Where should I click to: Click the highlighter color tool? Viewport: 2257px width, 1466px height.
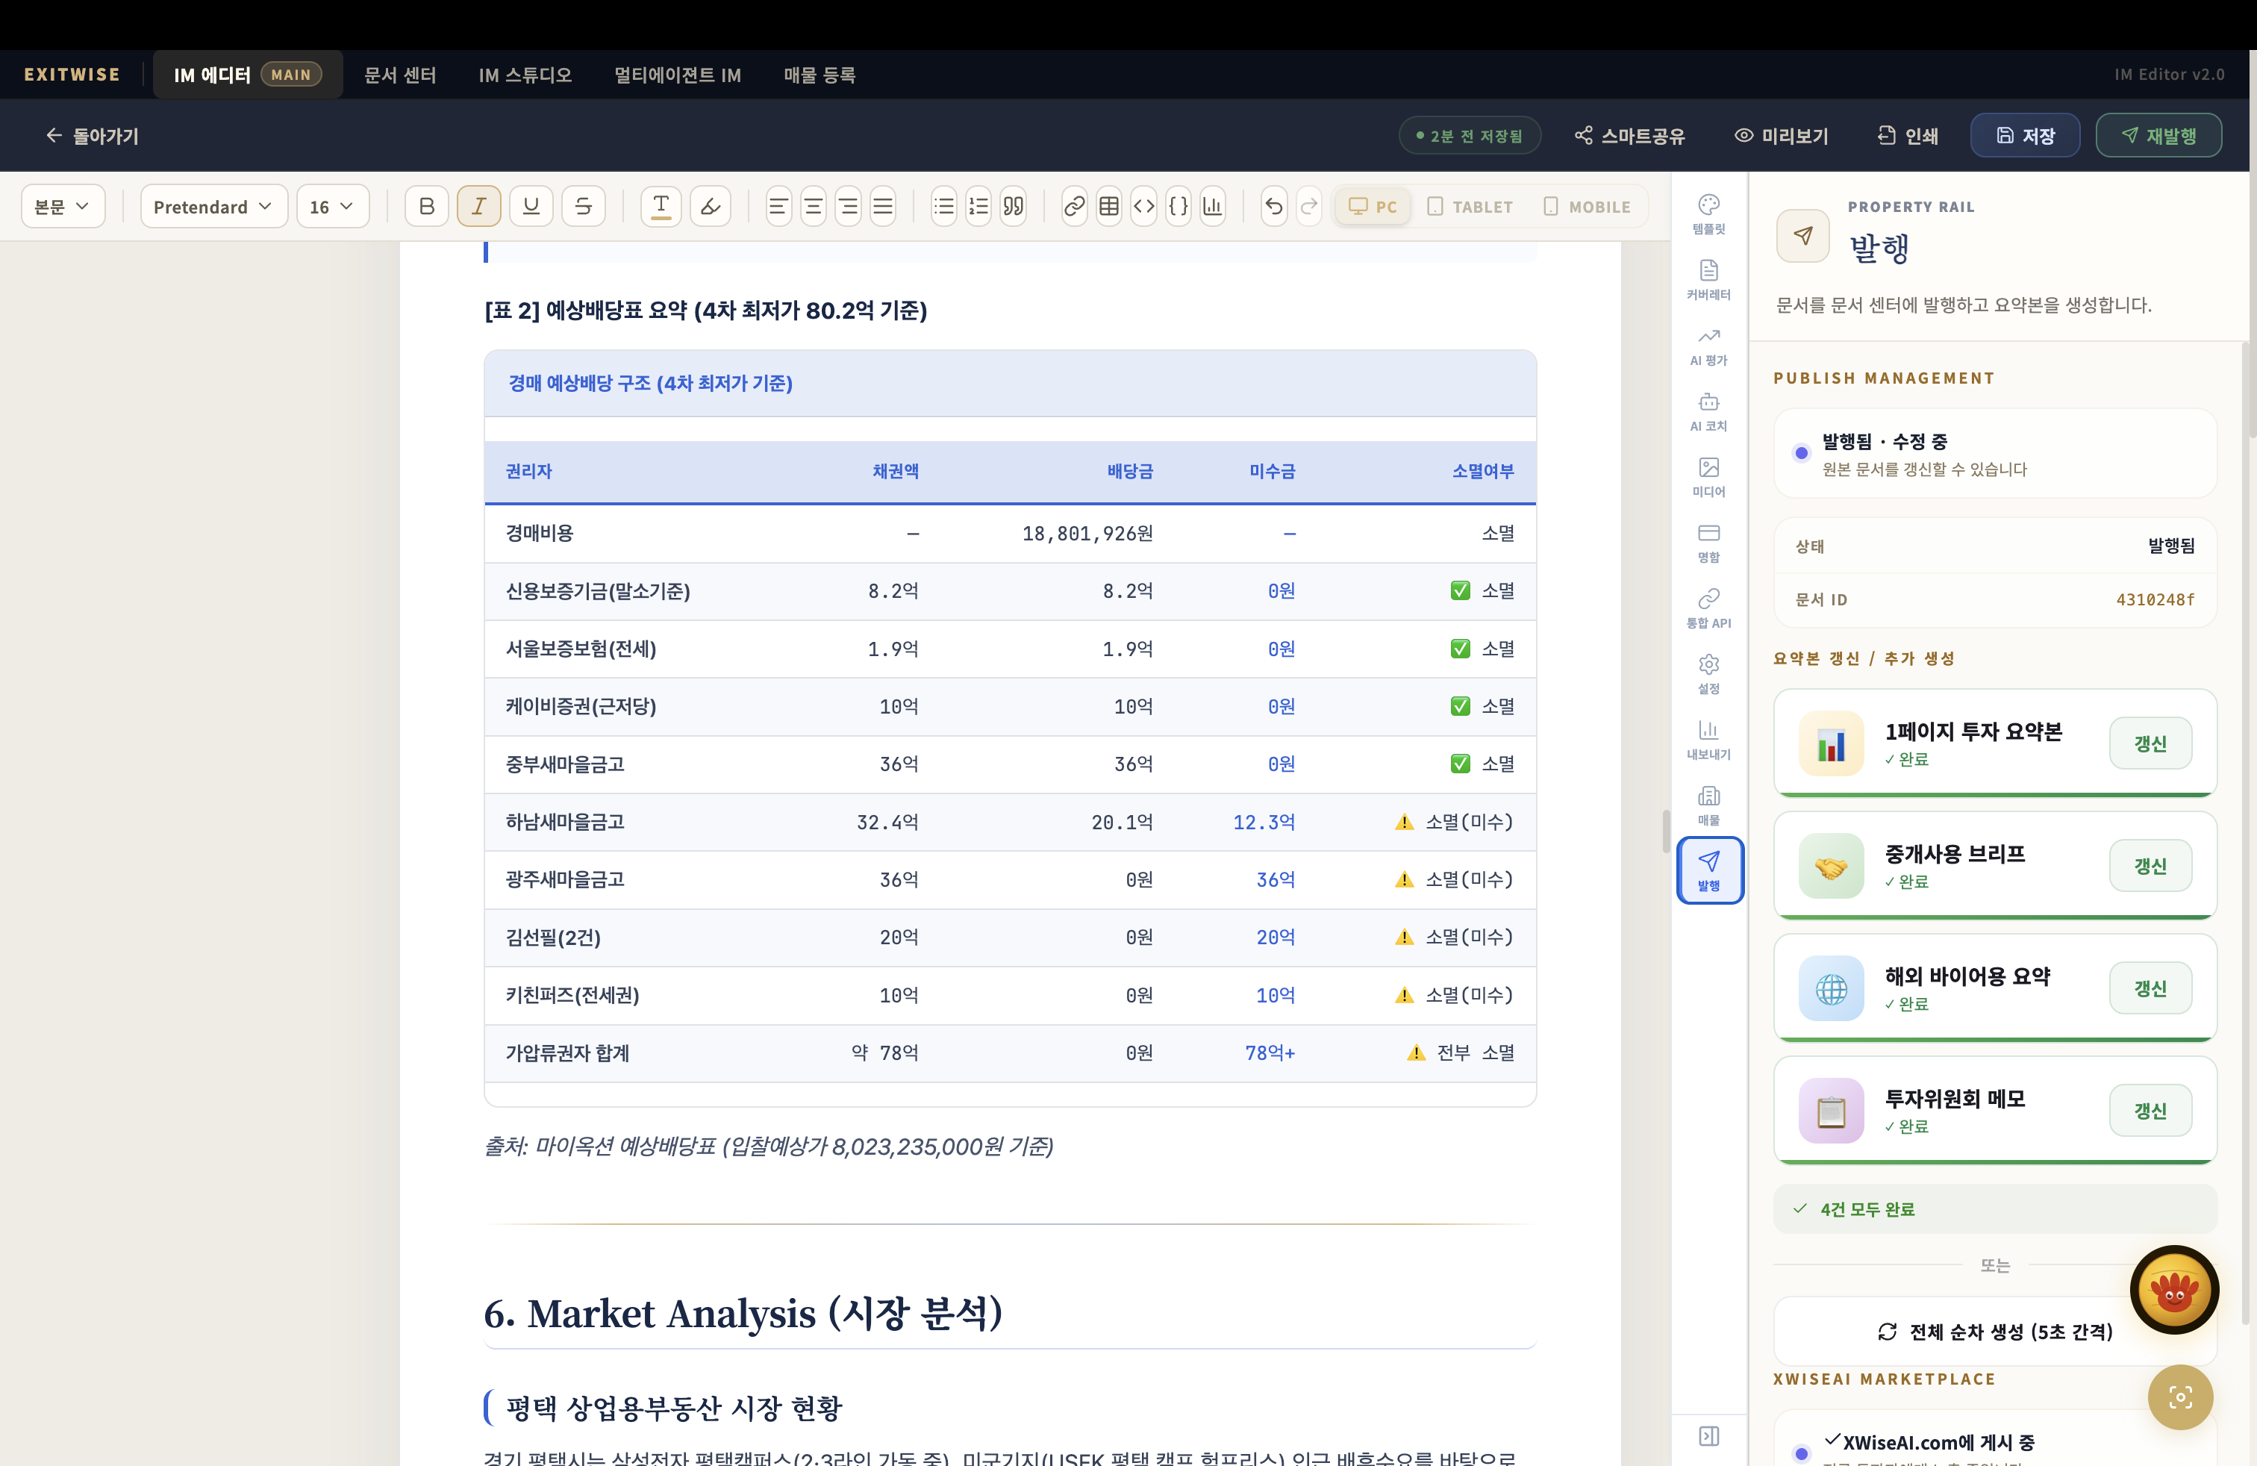coord(711,206)
